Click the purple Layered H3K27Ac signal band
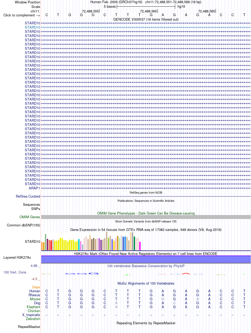Screen dimensions: 251x333 pos(146,259)
